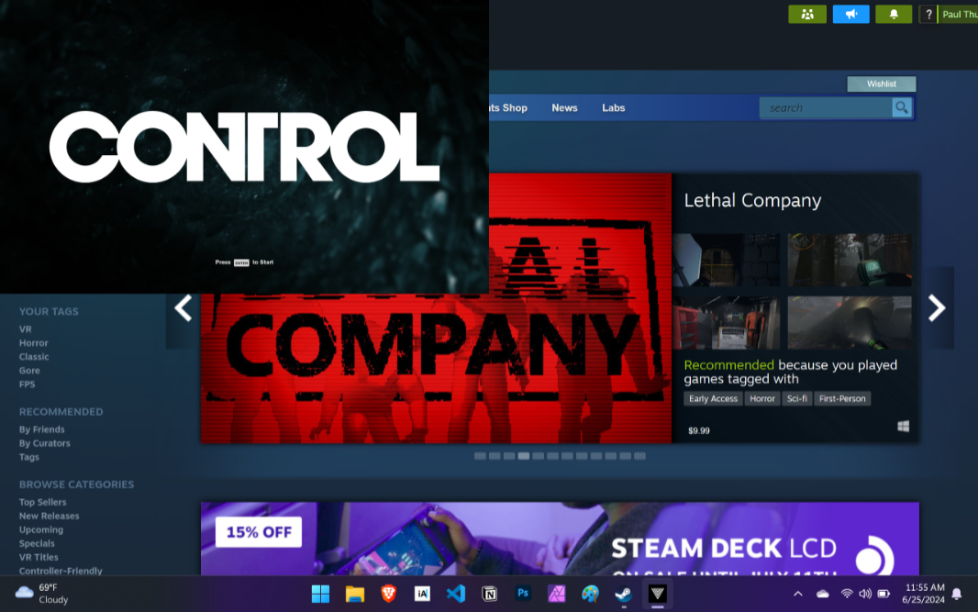
Task: Open Paul Thu account name menu
Action: tap(960, 15)
